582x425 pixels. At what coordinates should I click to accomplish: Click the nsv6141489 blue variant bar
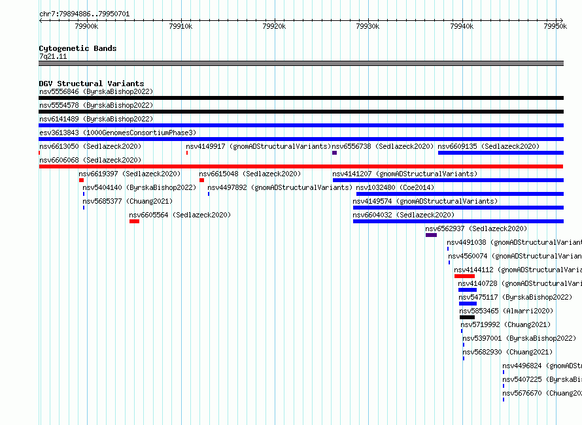(301, 125)
